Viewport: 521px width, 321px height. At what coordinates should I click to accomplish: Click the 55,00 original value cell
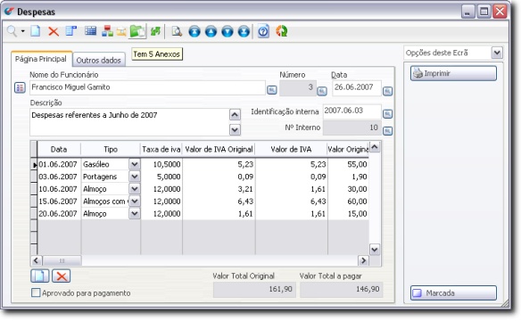point(348,164)
